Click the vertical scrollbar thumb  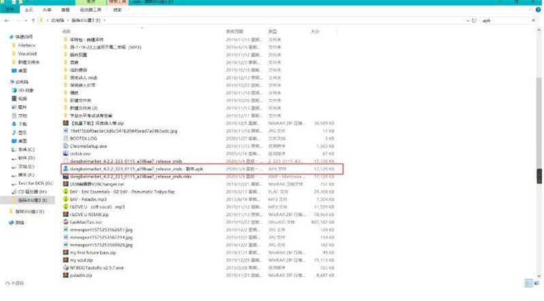pos(539,123)
